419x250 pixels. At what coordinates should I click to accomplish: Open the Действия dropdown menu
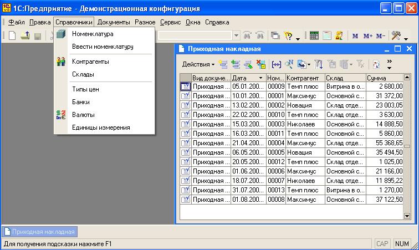[x=198, y=64]
